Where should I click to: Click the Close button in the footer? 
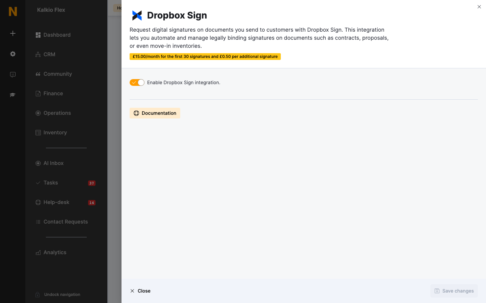click(x=140, y=291)
